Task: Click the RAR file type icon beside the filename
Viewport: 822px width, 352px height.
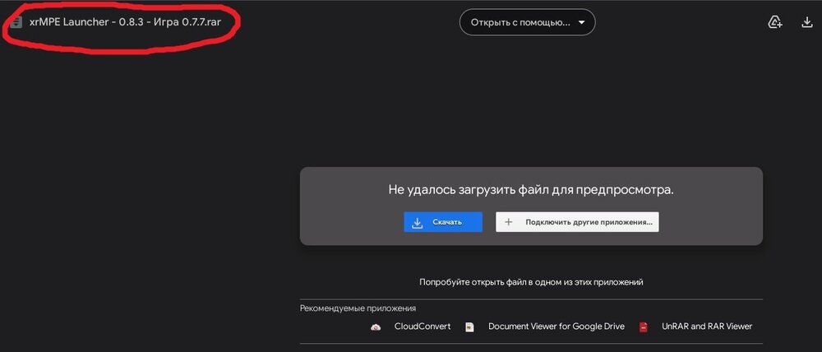Action: [x=16, y=22]
